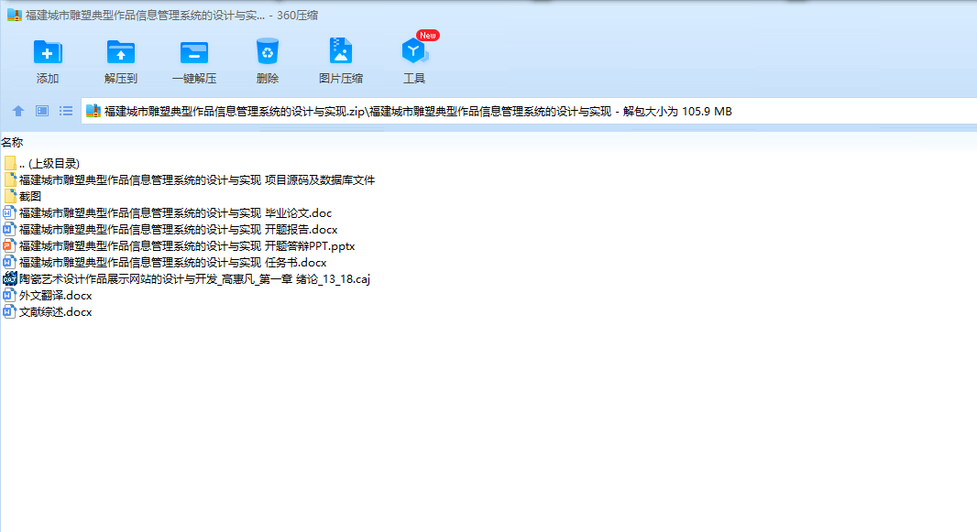Open the 工具 (Tools) icon with New badge
Screen dimensions: 977x532
tap(414, 51)
